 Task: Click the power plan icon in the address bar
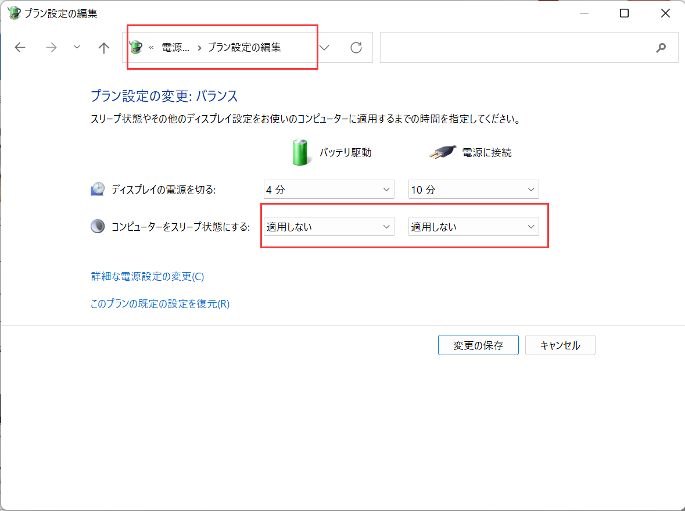[136, 47]
